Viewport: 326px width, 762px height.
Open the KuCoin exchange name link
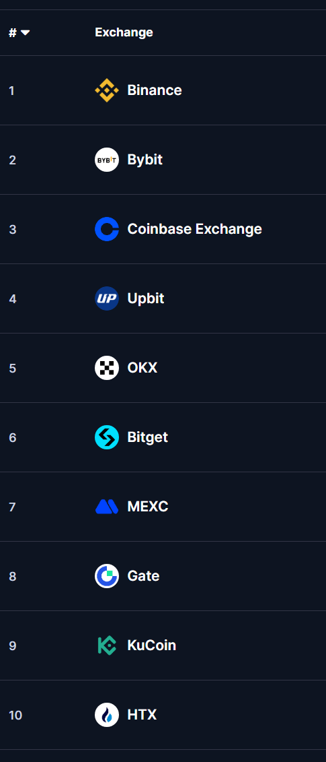tap(151, 645)
